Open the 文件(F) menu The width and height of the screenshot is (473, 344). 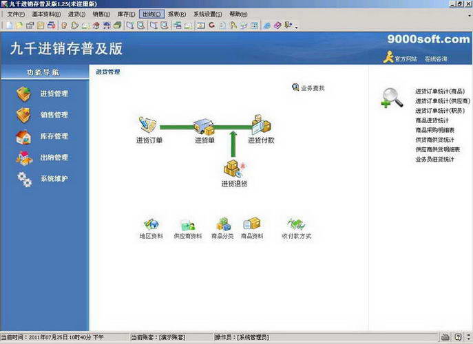tap(16, 14)
